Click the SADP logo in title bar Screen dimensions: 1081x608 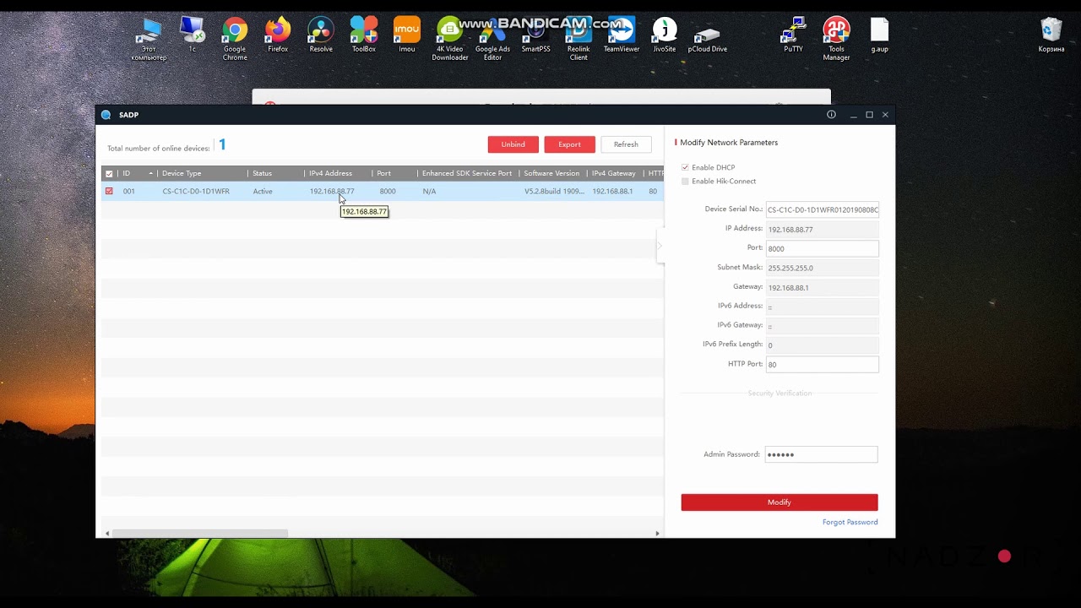point(106,115)
